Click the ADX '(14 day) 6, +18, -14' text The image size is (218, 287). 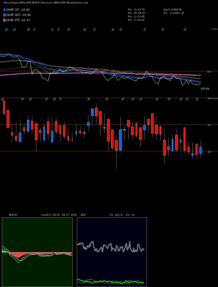coord(122,215)
